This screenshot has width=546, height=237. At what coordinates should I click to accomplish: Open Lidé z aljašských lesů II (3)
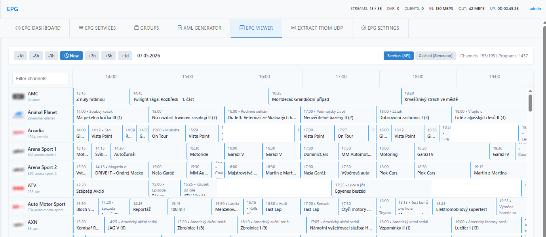(x=489, y=115)
